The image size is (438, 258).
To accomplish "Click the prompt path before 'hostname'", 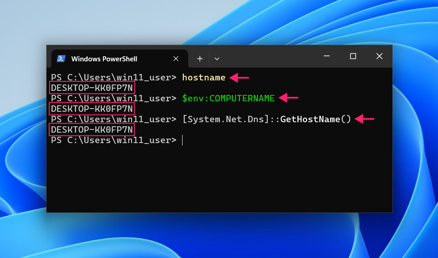I will pos(114,78).
